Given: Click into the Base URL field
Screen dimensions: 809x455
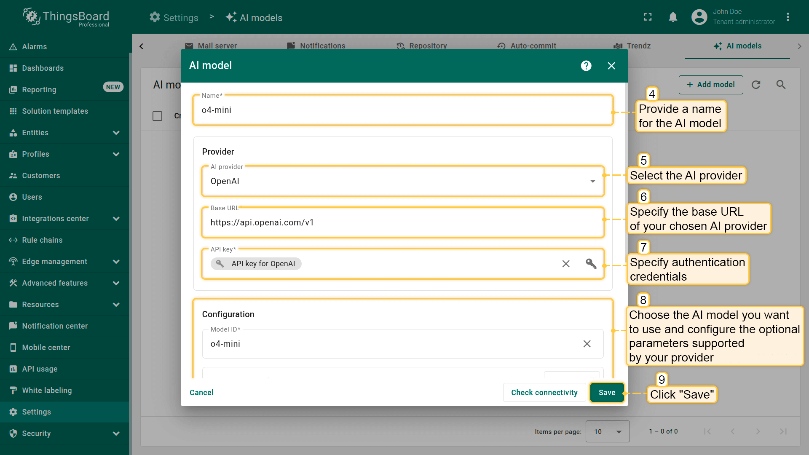Looking at the screenshot, I should pos(402,222).
